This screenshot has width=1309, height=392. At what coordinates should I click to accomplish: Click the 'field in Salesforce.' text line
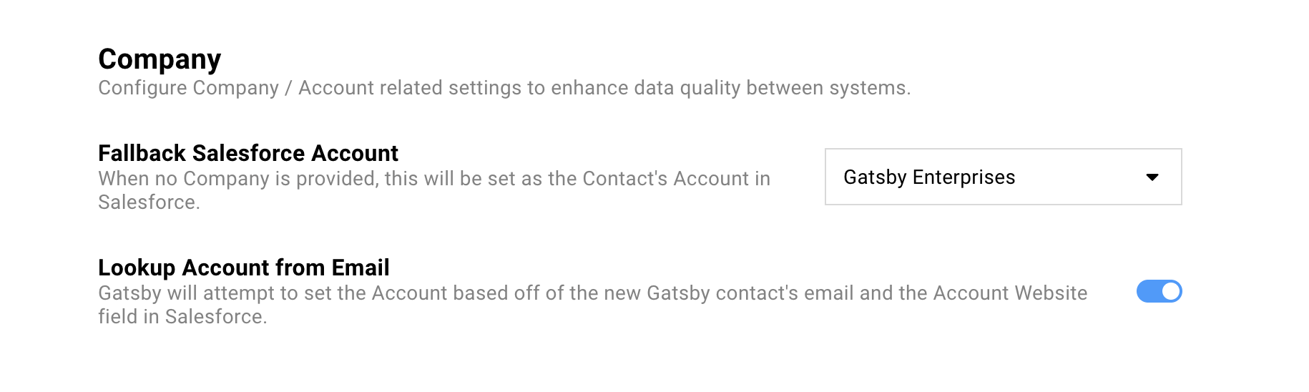(182, 317)
